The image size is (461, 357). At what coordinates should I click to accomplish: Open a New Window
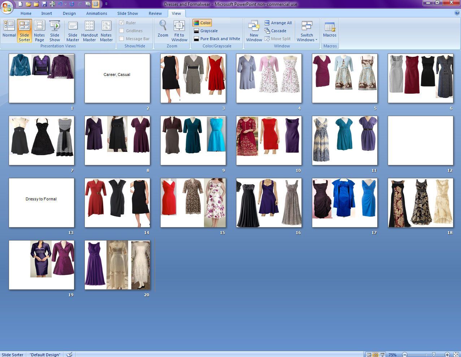click(254, 30)
